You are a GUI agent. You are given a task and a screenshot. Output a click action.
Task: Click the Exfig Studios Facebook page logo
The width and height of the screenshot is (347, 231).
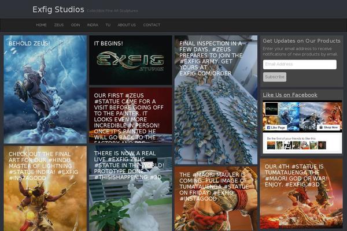(x=272, y=109)
